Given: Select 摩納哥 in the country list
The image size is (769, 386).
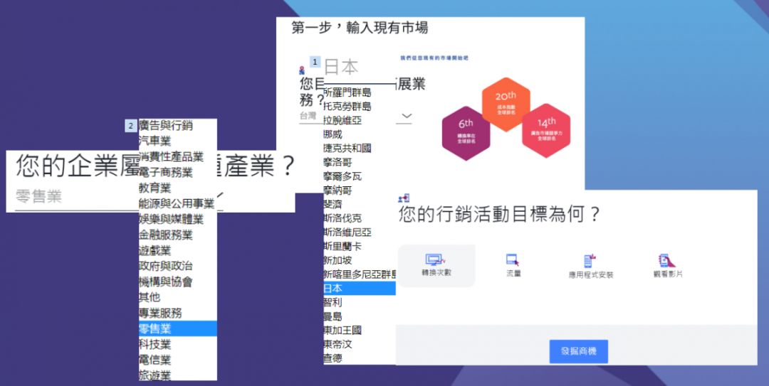Looking at the screenshot, I should (x=338, y=191).
